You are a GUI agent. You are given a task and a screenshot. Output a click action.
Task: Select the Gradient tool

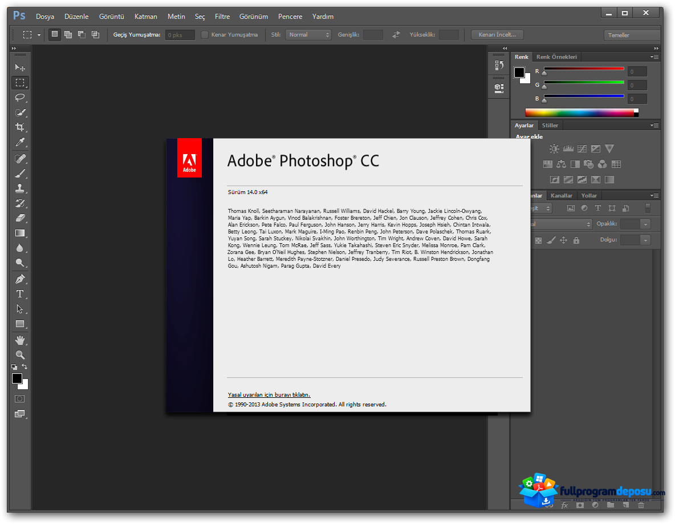click(20, 233)
